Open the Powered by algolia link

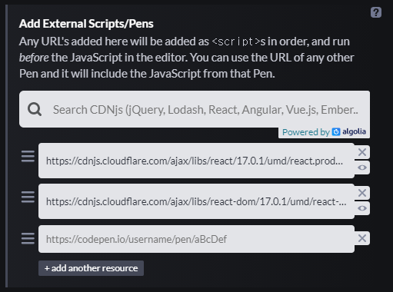click(x=324, y=132)
